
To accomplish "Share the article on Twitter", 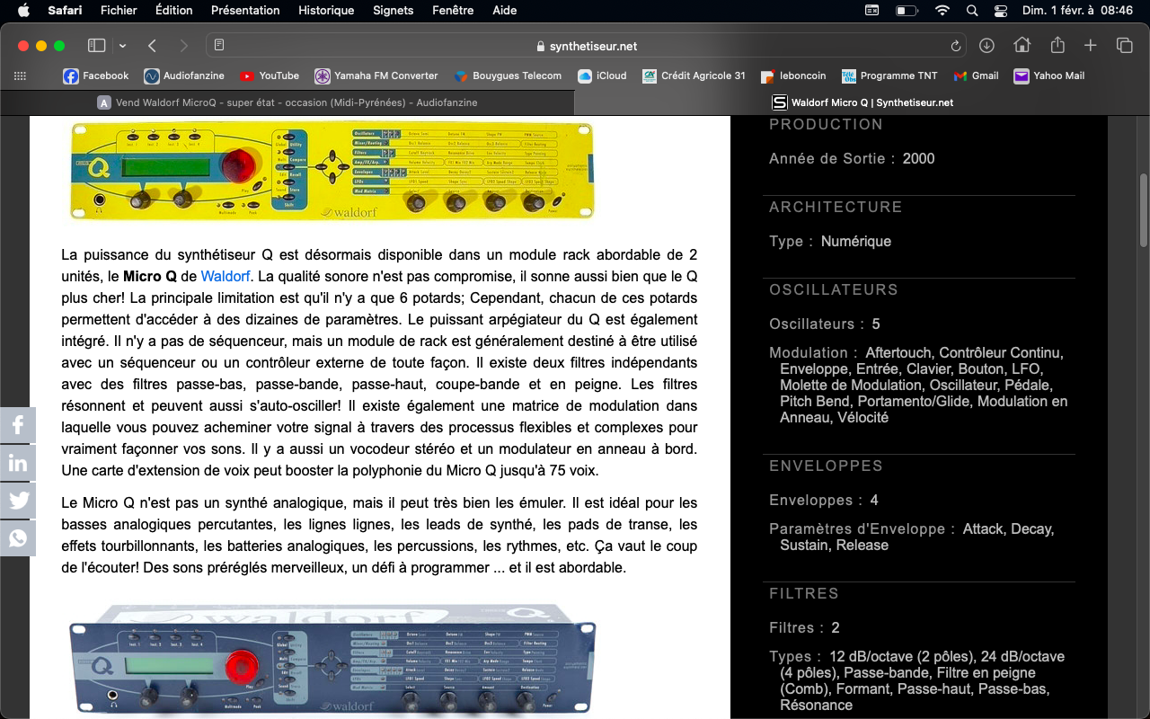I will coord(18,501).
